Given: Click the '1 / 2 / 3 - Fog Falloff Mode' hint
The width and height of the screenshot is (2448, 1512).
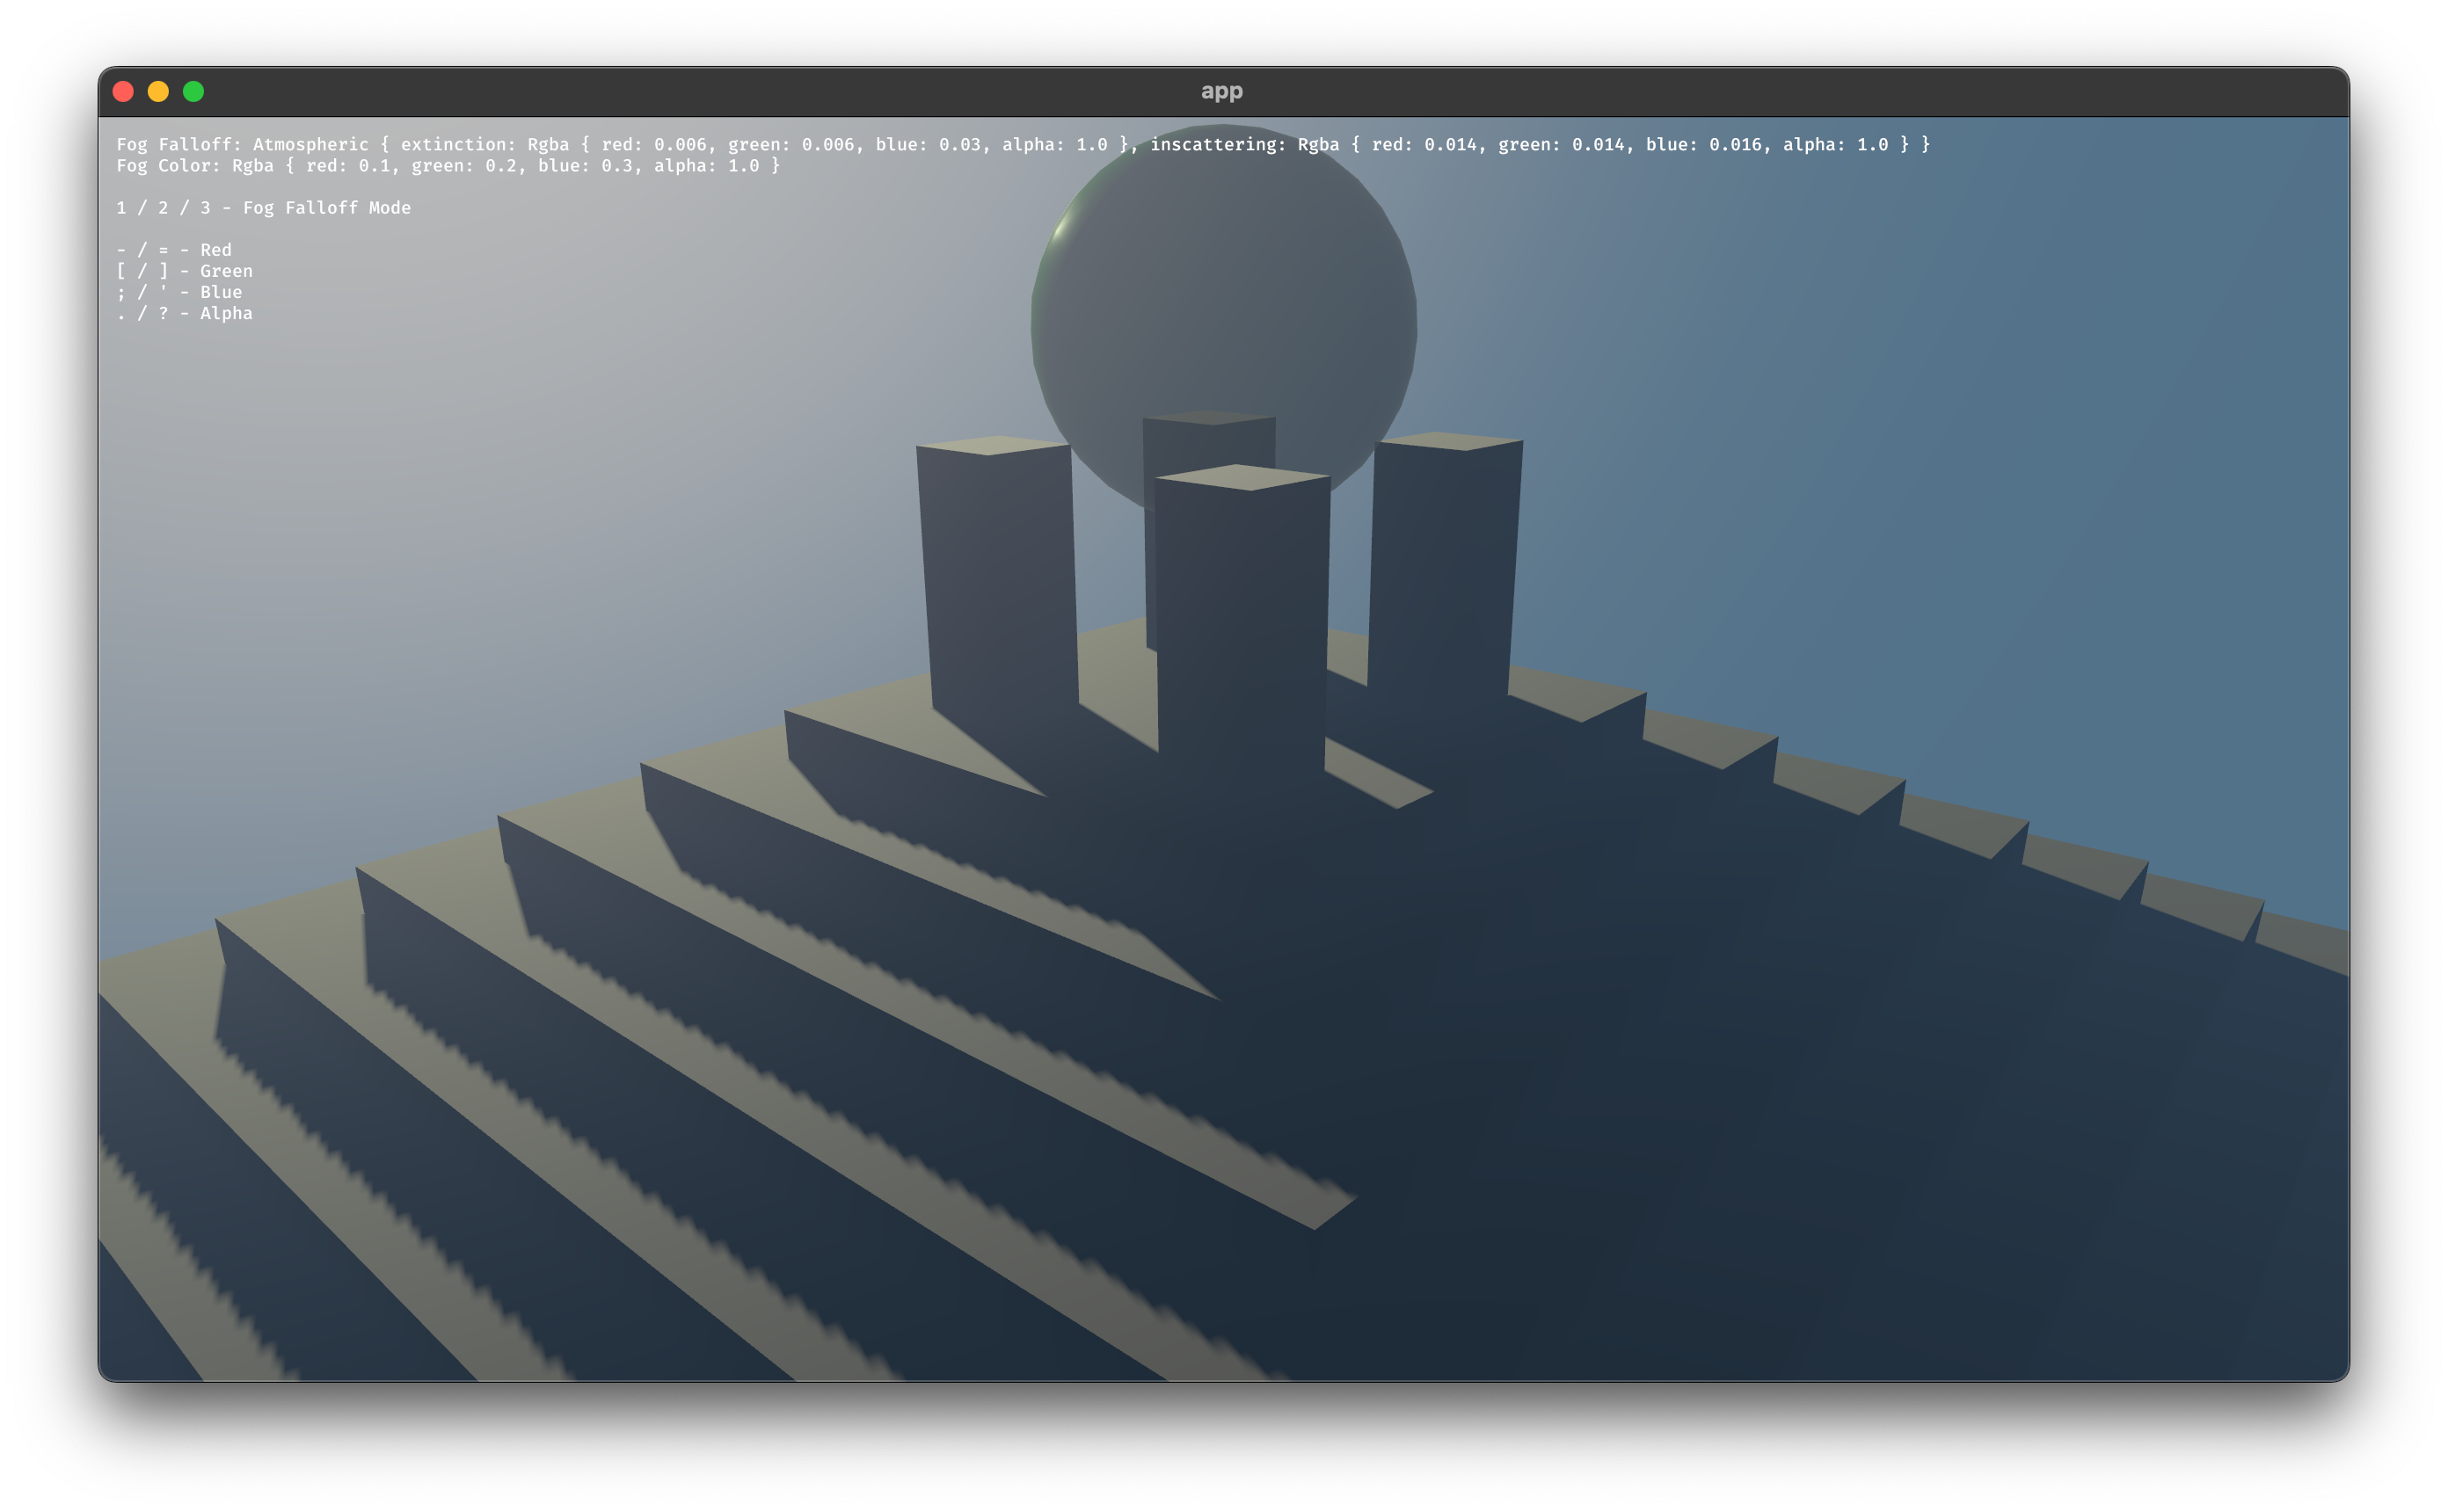Looking at the screenshot, I should [x=264, y=207].
